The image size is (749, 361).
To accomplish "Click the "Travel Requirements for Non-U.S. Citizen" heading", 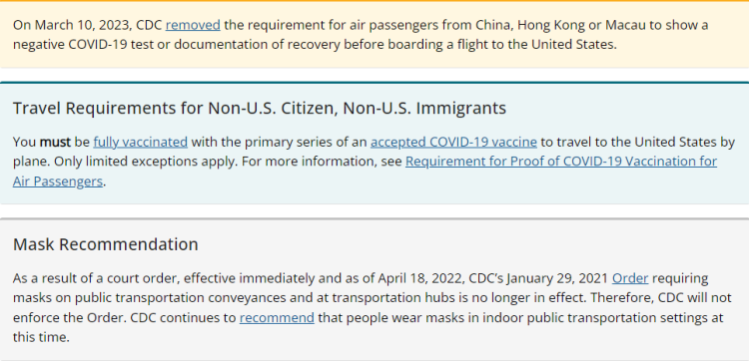I will coord(176,109).
